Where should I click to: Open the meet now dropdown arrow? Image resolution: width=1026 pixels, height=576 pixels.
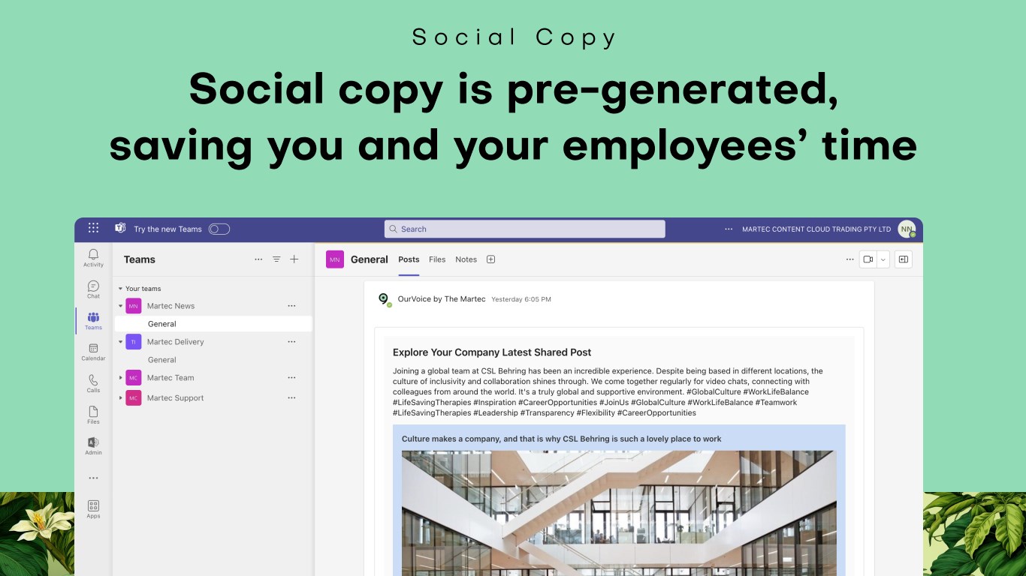tap(883, 259)
